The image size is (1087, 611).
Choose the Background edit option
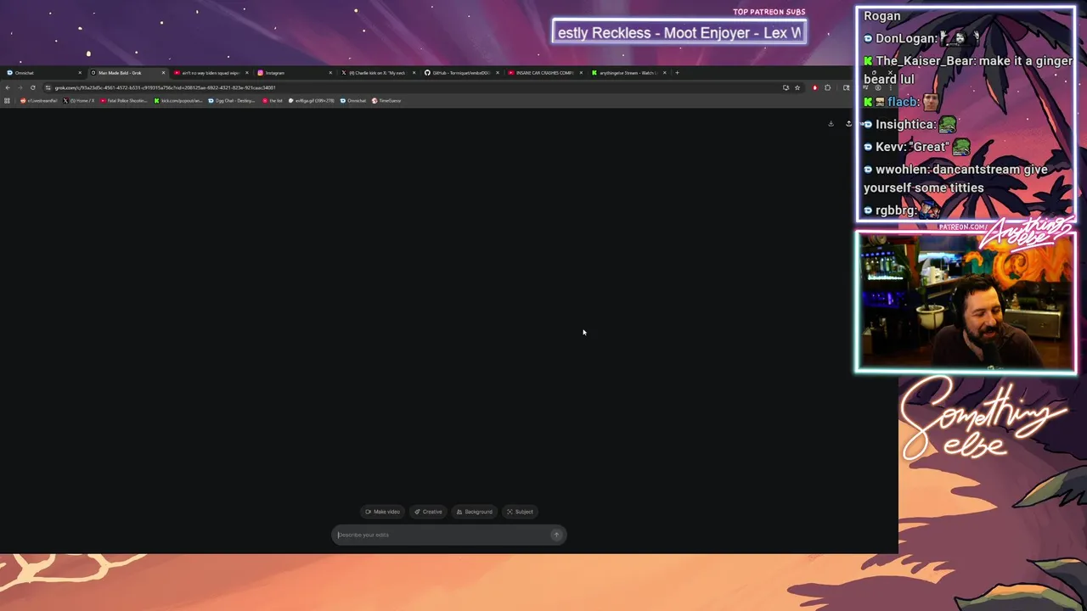(x=474, y=512)
